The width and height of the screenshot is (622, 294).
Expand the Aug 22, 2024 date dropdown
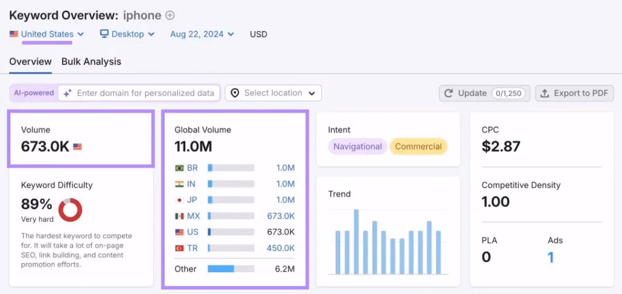(x=202, y=34)
